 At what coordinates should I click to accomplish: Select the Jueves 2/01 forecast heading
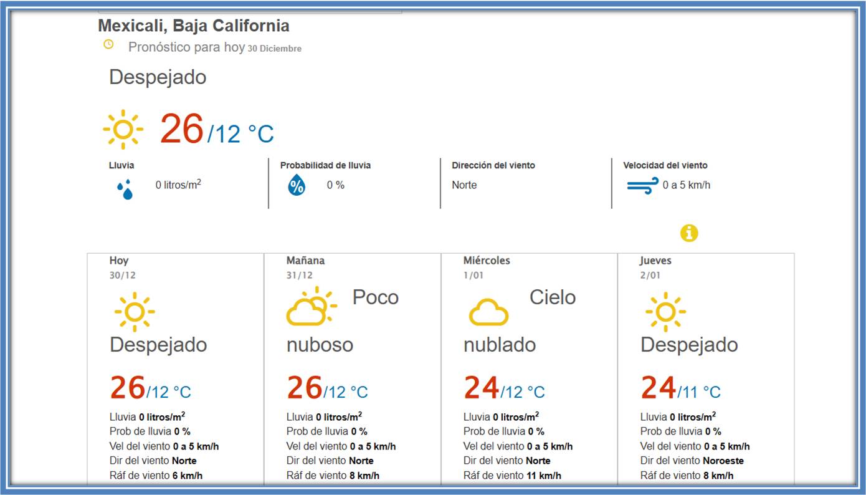(x=655, y=267)
